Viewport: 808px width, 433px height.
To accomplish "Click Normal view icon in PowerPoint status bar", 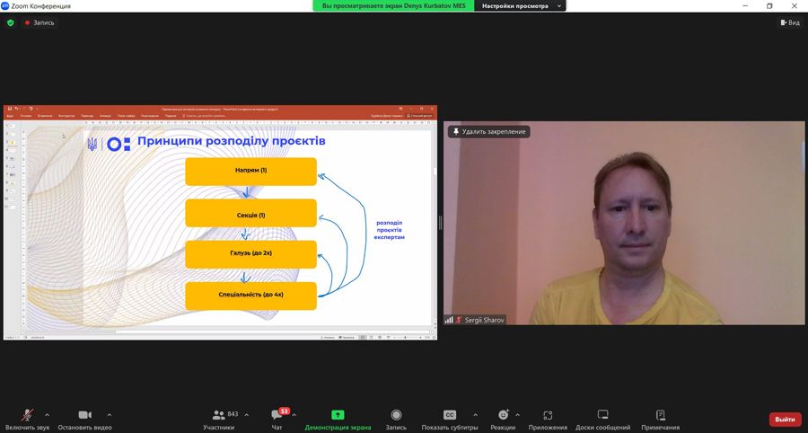I will (363, 338).
